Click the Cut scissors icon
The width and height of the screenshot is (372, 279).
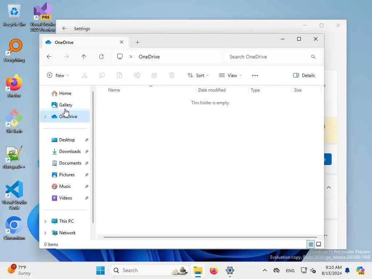(84, 76)
